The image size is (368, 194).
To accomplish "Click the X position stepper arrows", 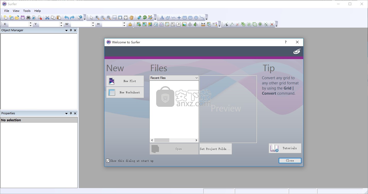I will coord(30,24).
